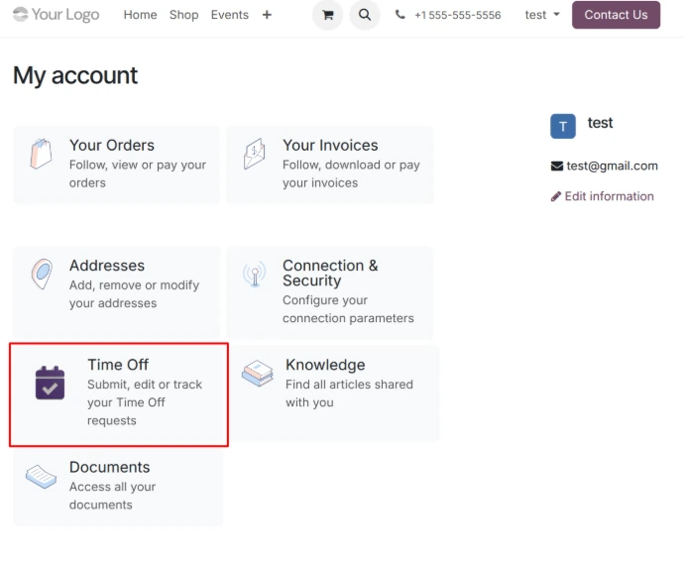This screenshot has width=684, height=563.
Task: Navigate to the Events menu item
Action: (229, 15)
